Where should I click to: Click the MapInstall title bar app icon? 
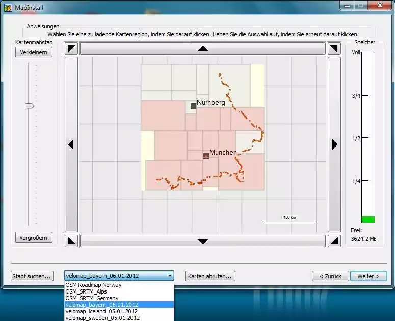(x=8, y=8)
